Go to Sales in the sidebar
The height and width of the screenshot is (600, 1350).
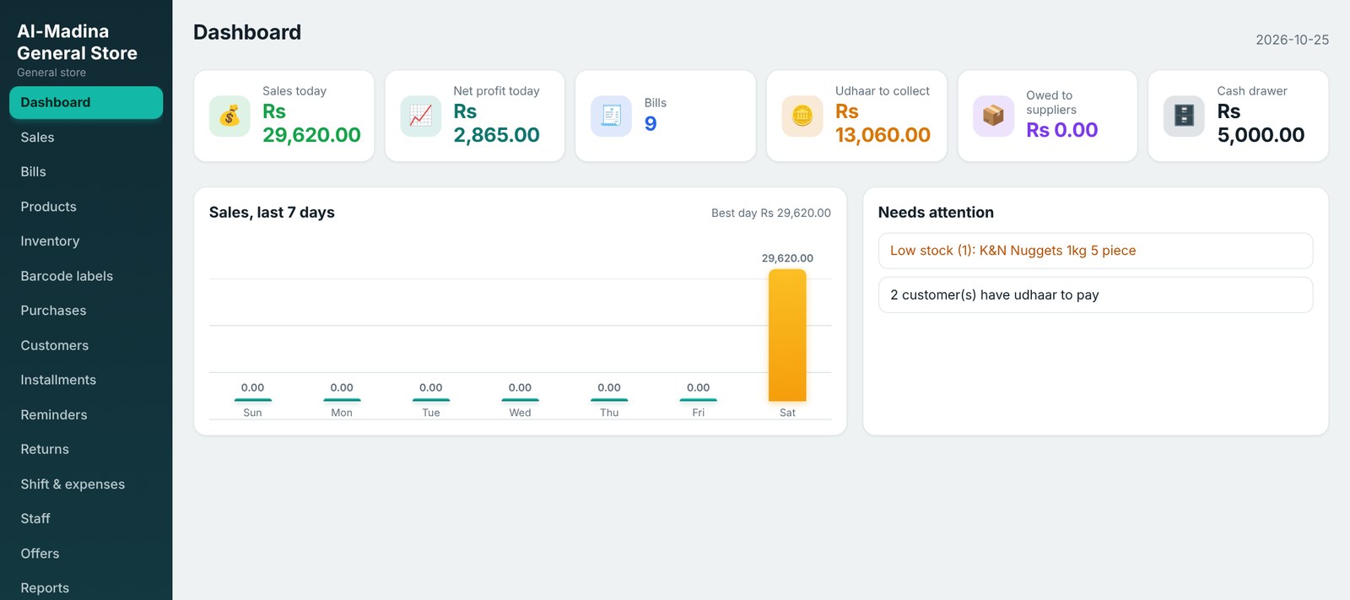pos(86,137)
